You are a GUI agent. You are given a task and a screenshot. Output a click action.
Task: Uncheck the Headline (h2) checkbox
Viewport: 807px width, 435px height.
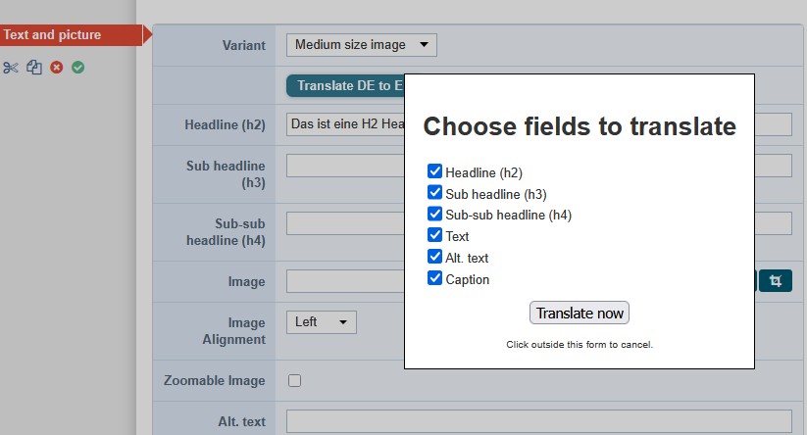435,171
